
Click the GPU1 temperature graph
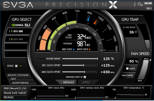130,94
